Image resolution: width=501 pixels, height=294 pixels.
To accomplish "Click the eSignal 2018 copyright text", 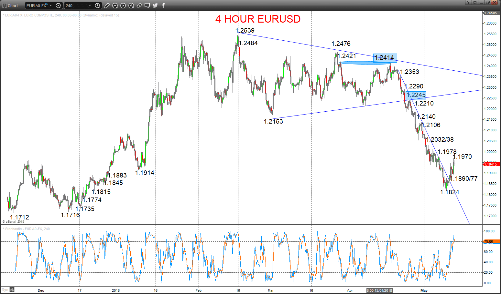I will [13, 222].
